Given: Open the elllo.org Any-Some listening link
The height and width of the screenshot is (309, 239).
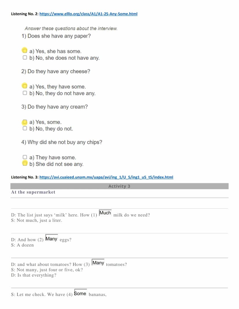Looking at the screenshot, I should click(x=88, y=14).
